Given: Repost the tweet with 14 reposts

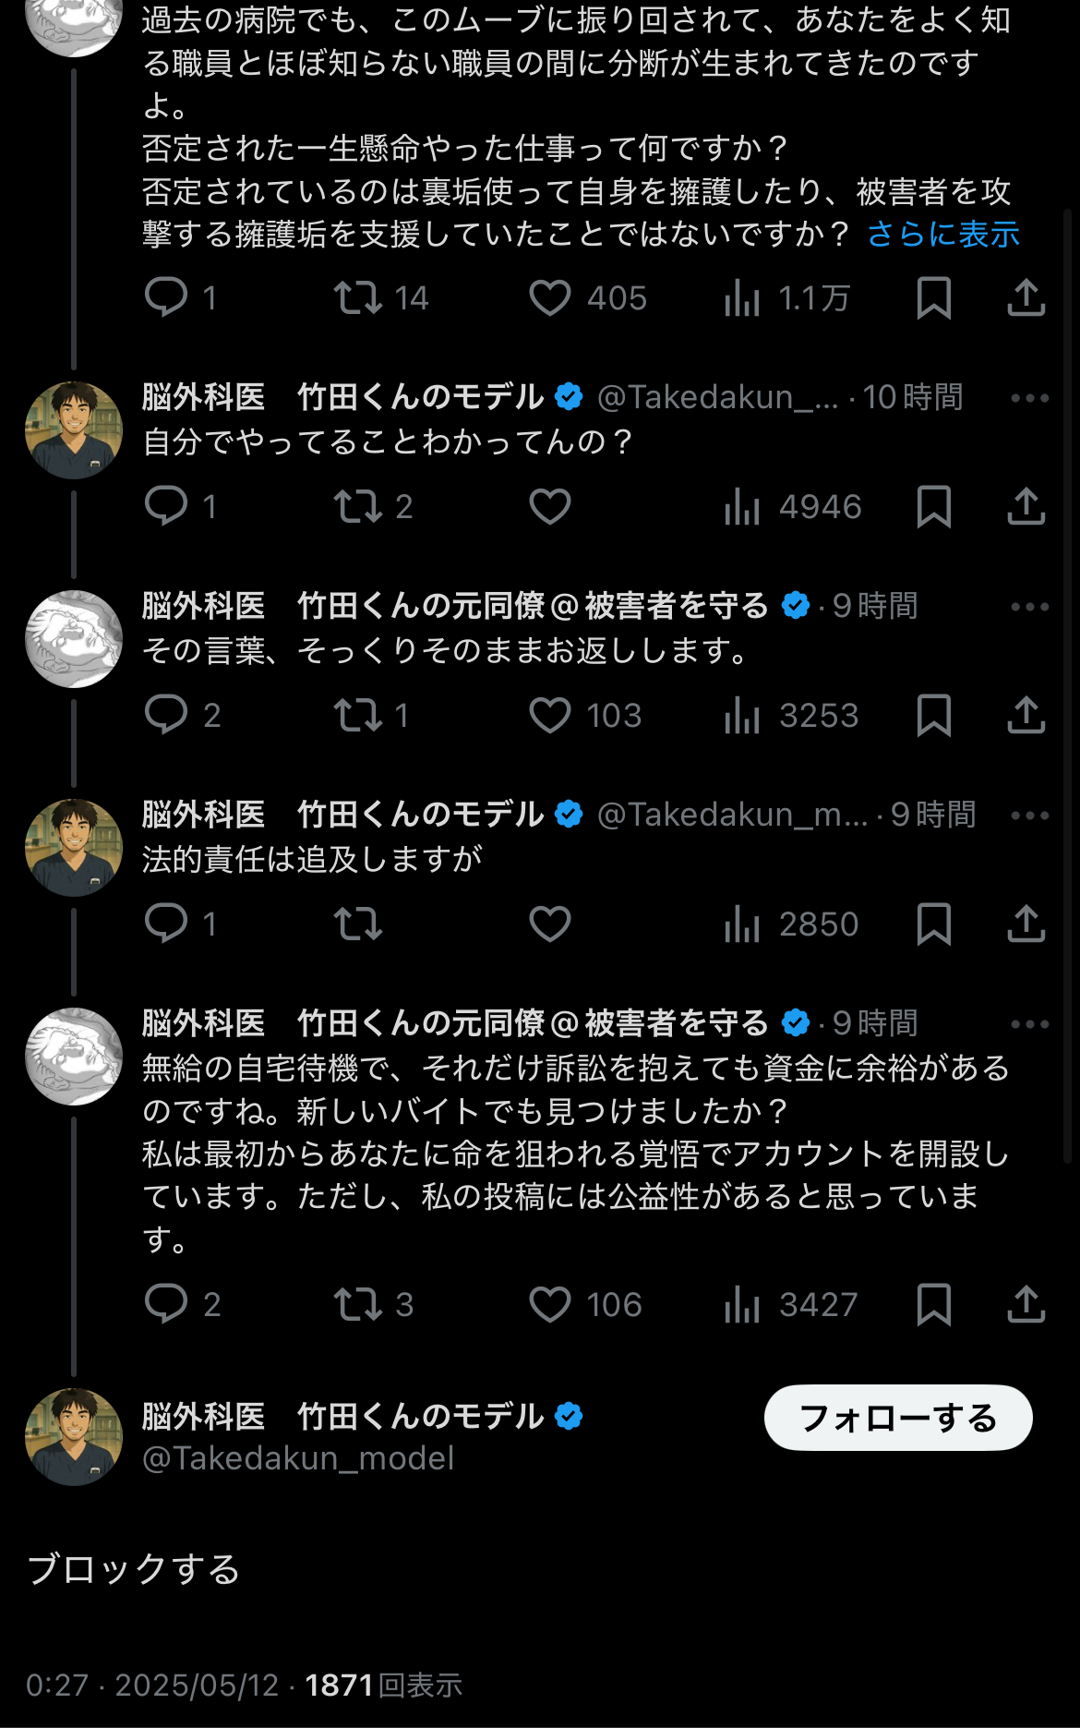Looking at the screenshot, I should pos(357,298).
